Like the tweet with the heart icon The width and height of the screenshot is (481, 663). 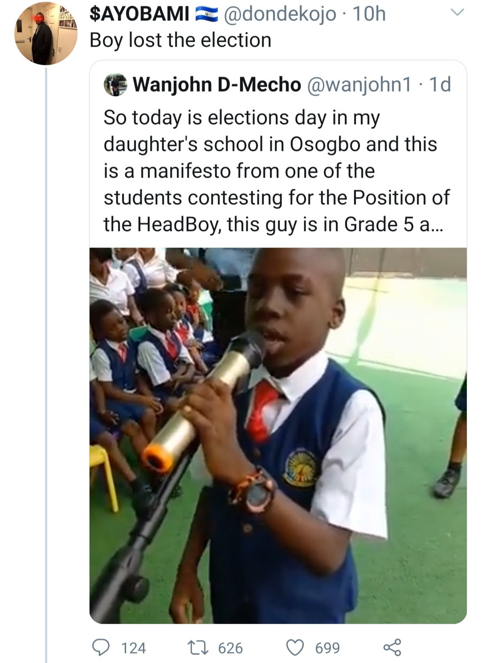click(x=295, y=647)
